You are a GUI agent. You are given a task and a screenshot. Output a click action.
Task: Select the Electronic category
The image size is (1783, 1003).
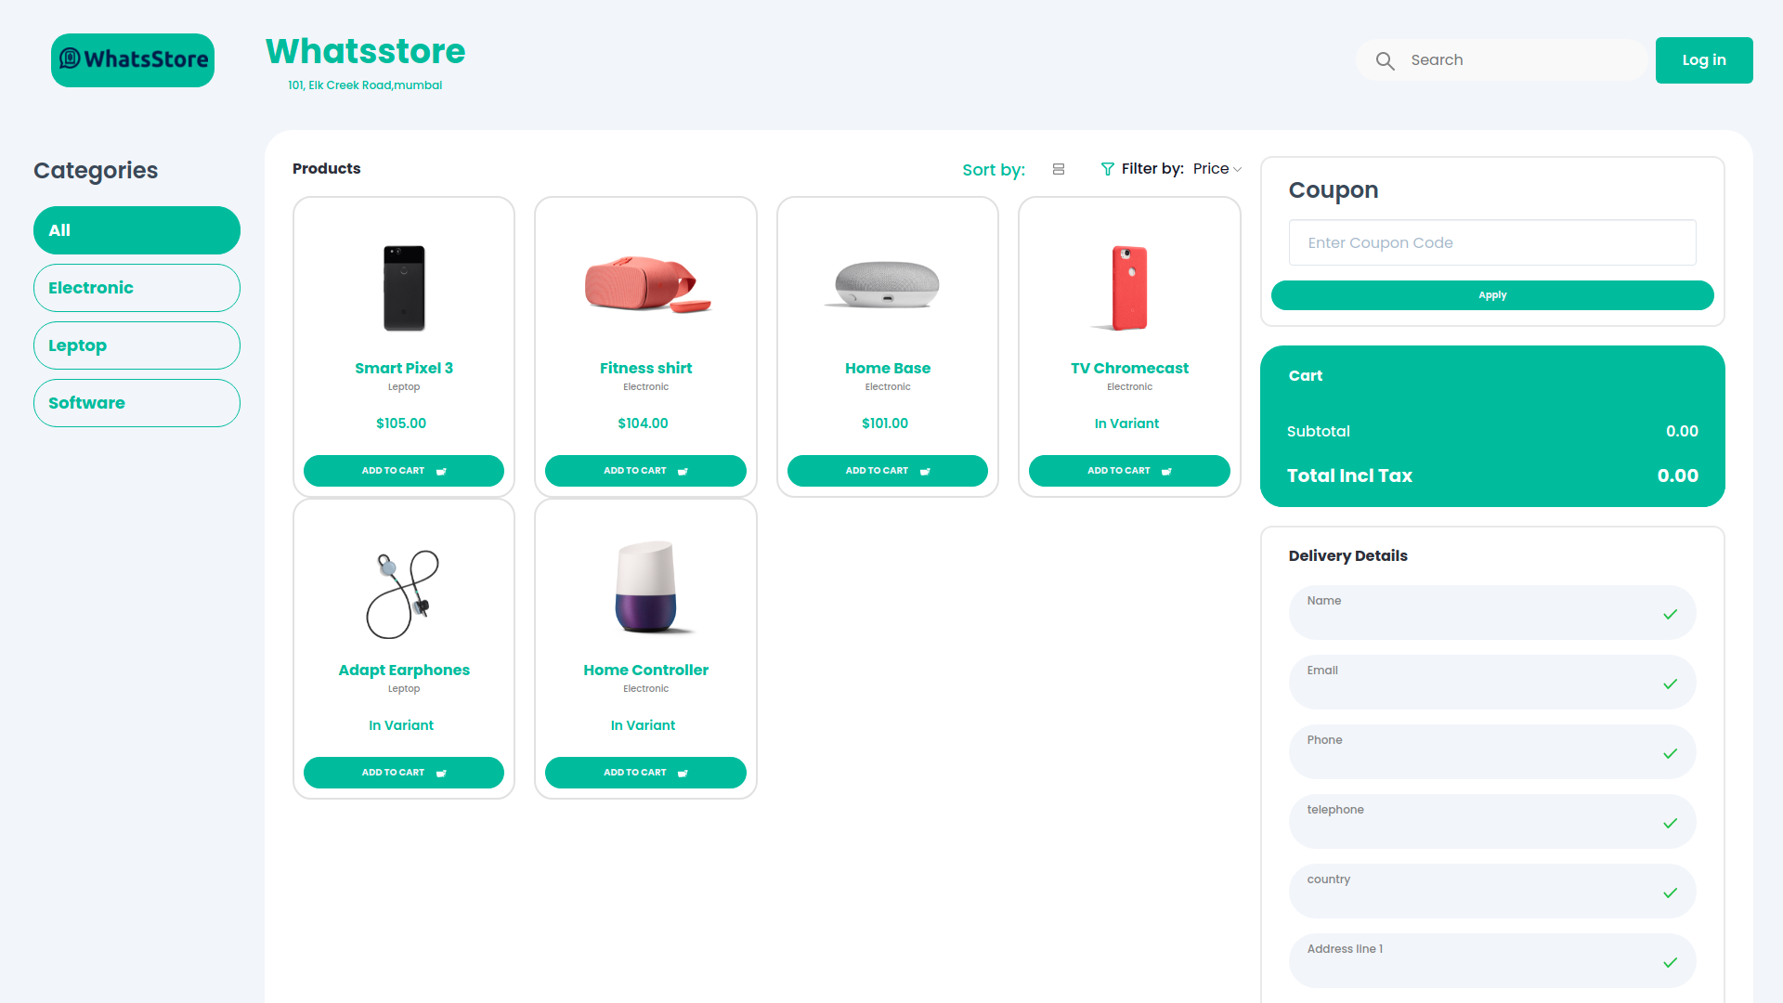pyautogui.click(x=137, y=288)
